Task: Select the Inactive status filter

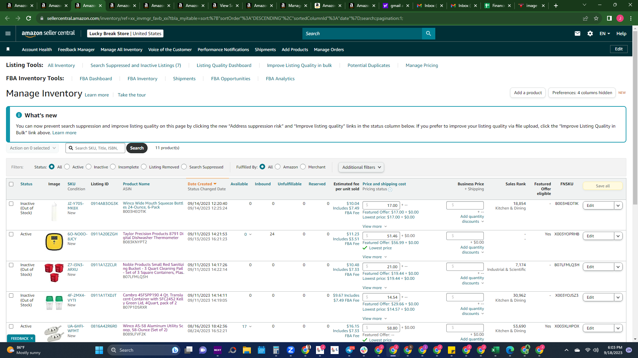Action: 89,167
